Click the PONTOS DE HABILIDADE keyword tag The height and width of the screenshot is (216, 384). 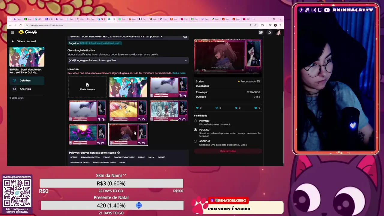(104, 163)
